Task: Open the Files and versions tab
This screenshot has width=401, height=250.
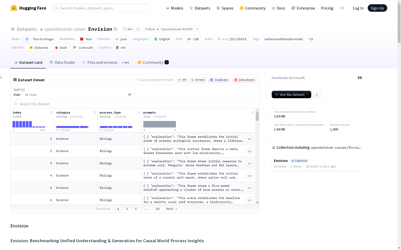Action: coord(106,62)
